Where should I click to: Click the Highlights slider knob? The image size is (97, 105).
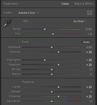click(x=45, y=60)
